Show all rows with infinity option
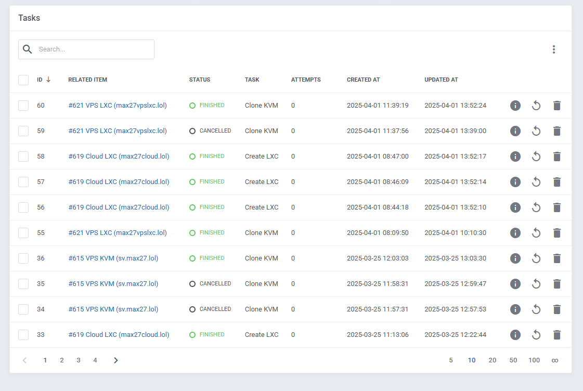The width and height of the screenshot is (583, 391). [x=555, y=360]
